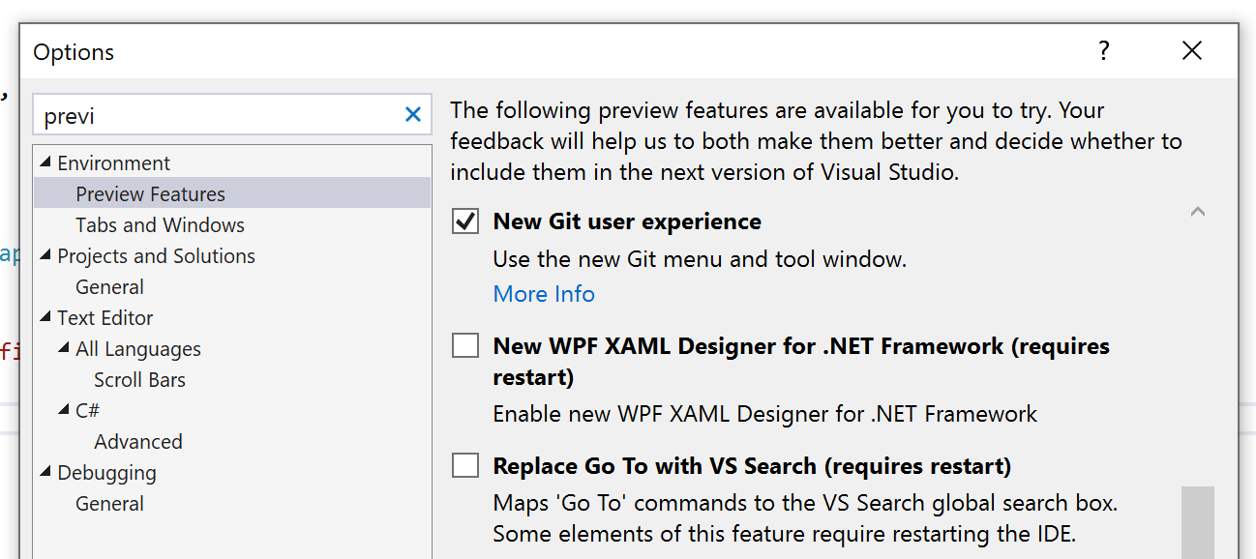Collapse the All Languages node triangle

point(64,348)
